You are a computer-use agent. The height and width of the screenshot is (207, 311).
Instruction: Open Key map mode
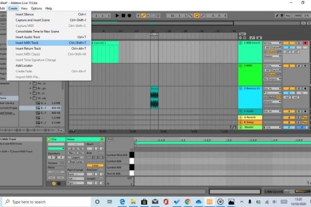[x=288, y=16]
